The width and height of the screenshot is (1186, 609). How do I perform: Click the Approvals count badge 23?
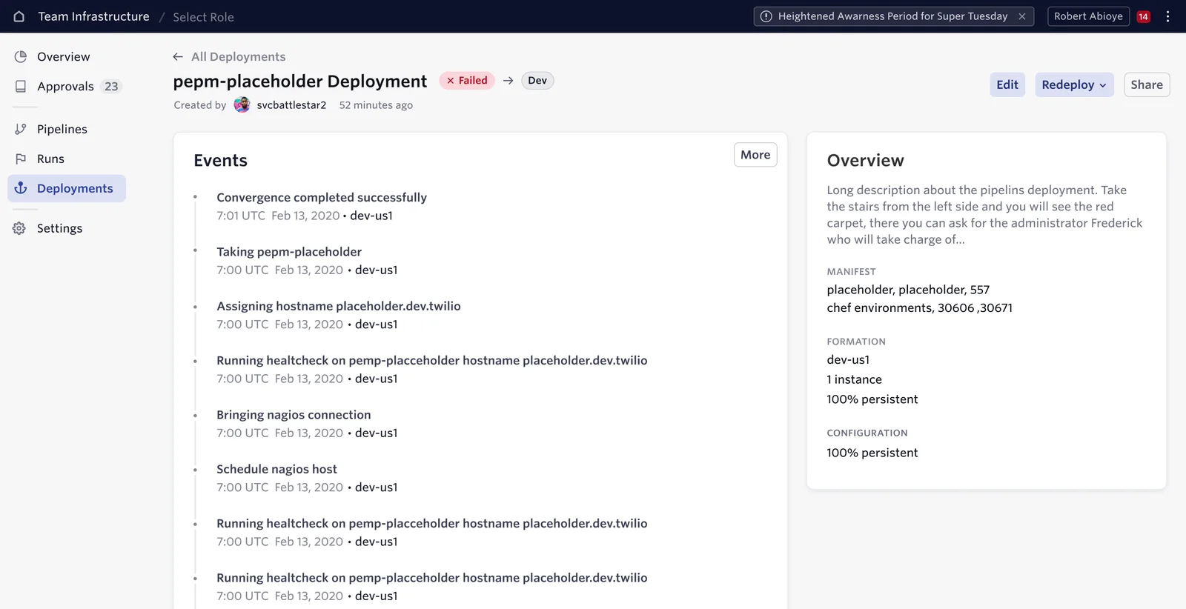pyautogui.click(x=111, y=86)
